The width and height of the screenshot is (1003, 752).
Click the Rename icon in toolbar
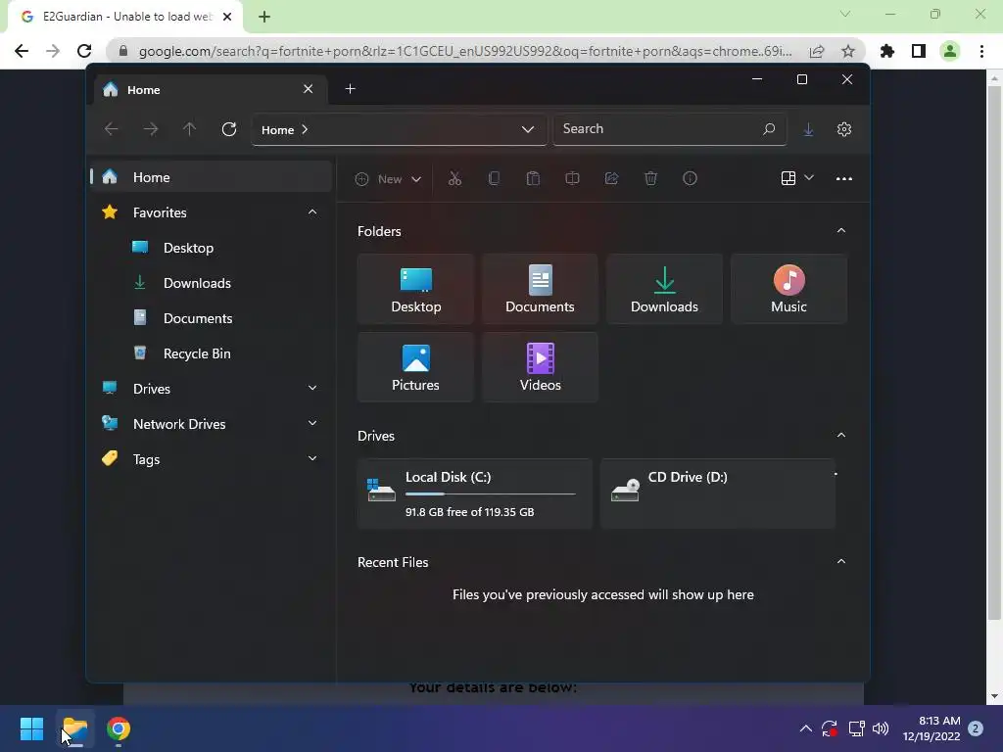point(572,178)
